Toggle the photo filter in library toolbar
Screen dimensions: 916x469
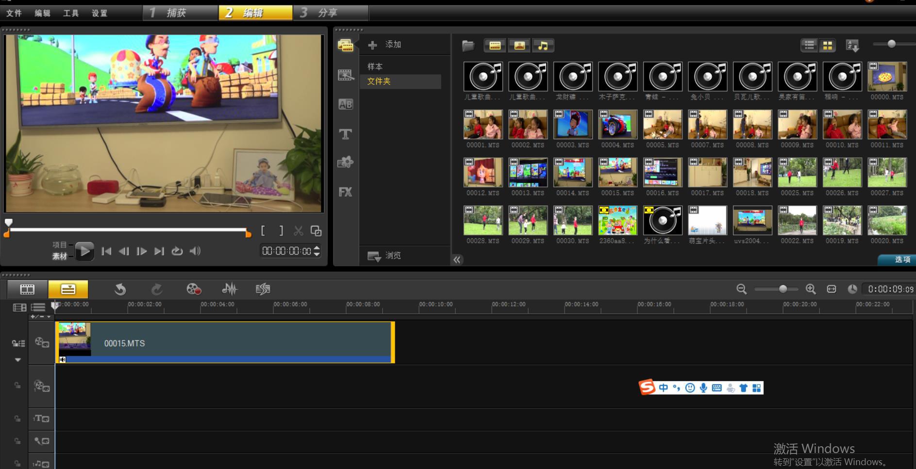point(519,46)
